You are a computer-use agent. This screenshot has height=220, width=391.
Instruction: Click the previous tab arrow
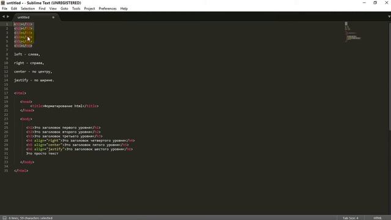pos(4,16)
